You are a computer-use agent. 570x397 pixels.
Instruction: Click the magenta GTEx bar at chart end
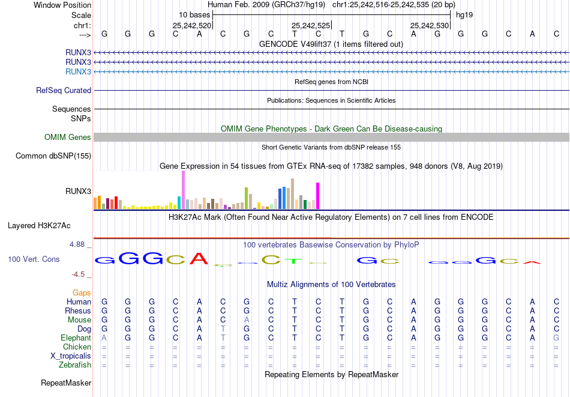click(318, 196)
